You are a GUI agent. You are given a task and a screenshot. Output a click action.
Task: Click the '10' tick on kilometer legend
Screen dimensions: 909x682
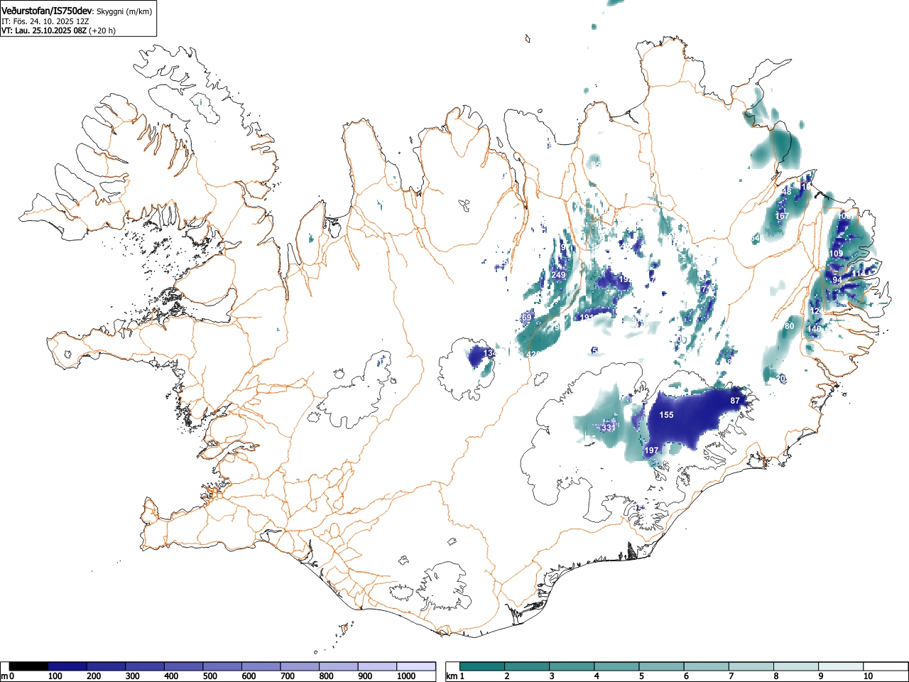pos(868,676)
